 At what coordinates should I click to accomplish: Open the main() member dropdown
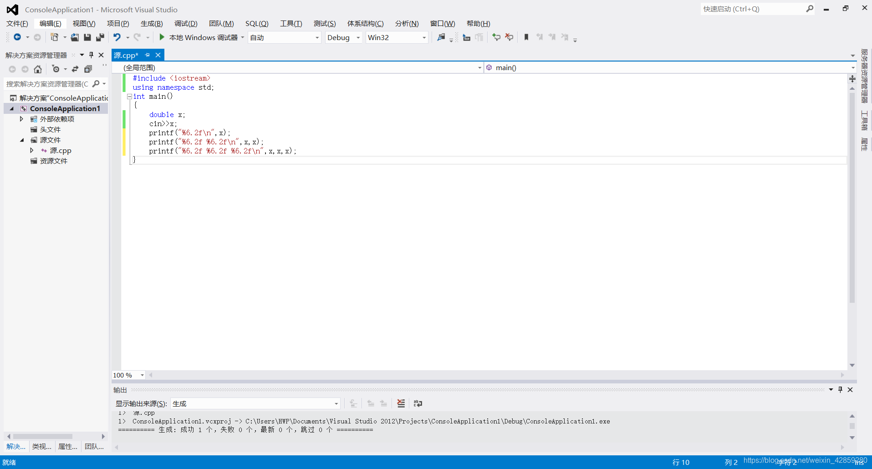pos(853,67)
